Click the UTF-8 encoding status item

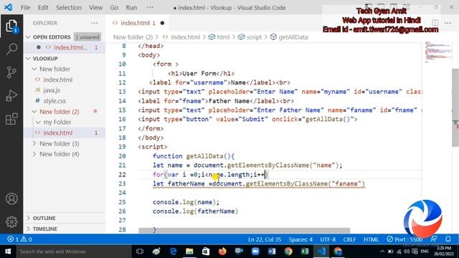click(328, 239)
